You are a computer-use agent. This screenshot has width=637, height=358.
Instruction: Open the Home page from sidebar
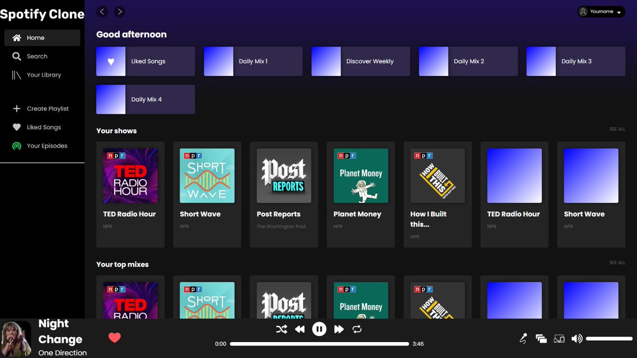point(42,38)
